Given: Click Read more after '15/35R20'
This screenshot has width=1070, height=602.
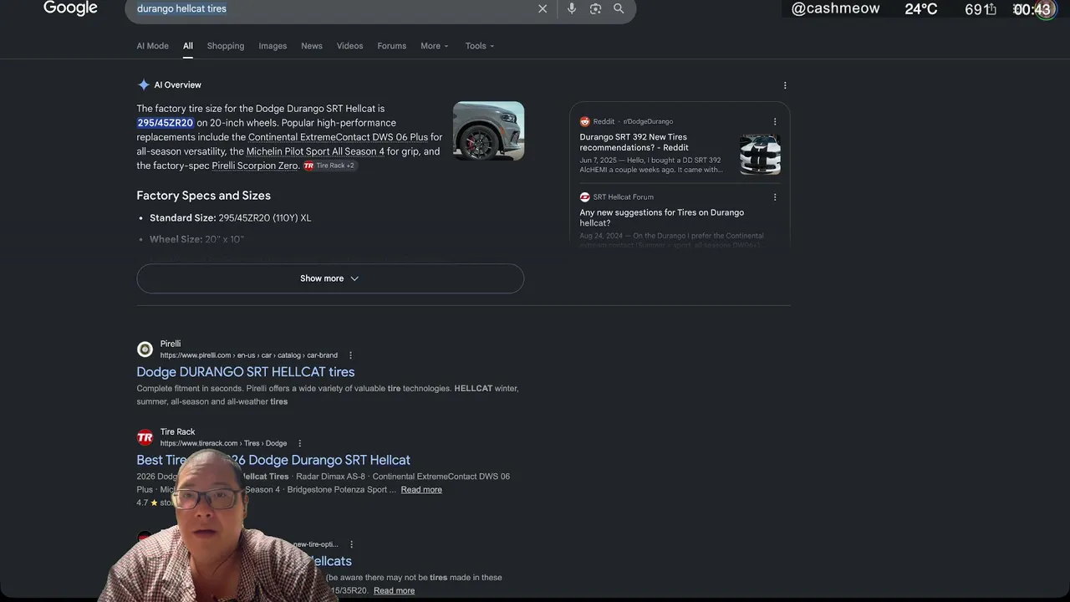Looking at the screenshot, I should (394, 591).
